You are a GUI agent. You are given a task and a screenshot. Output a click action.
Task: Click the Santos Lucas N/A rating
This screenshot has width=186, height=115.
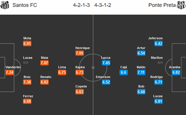(26, 63)
